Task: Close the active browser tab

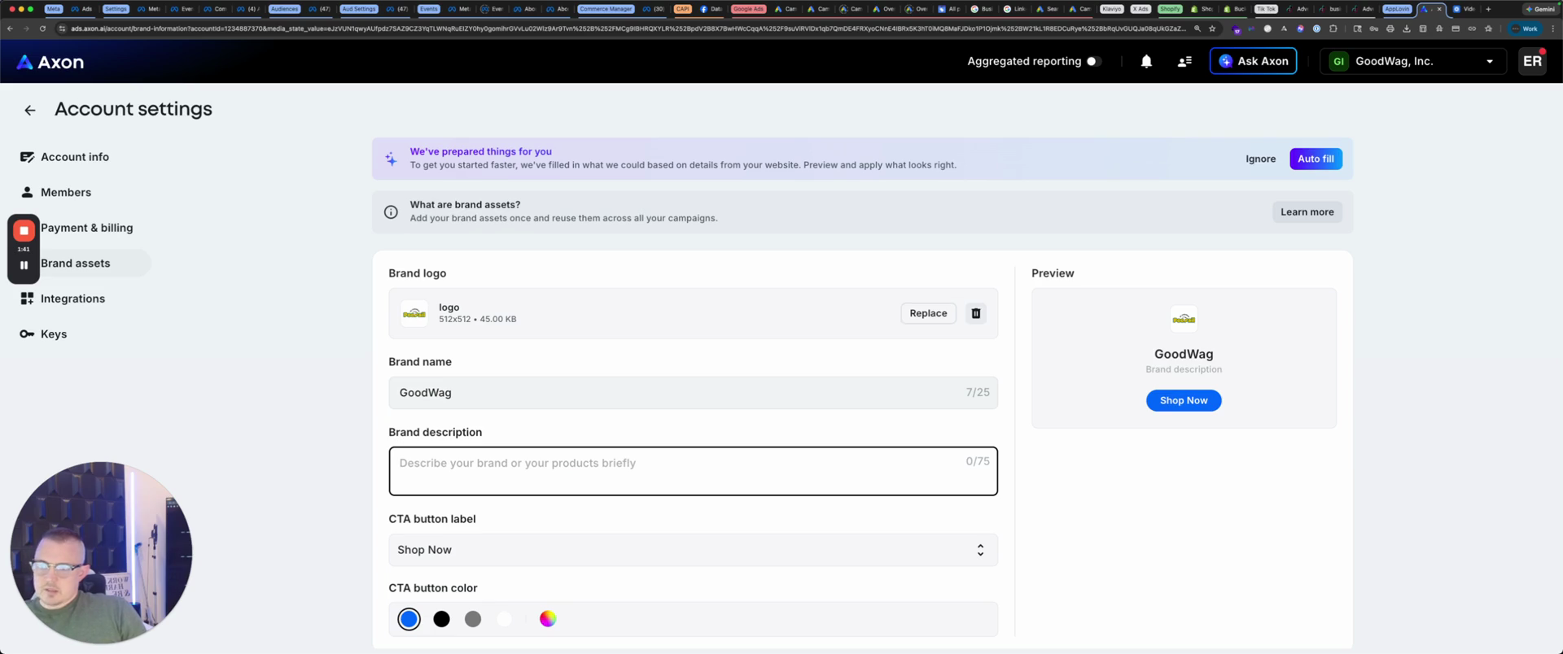Action: tap(1439, 9)
